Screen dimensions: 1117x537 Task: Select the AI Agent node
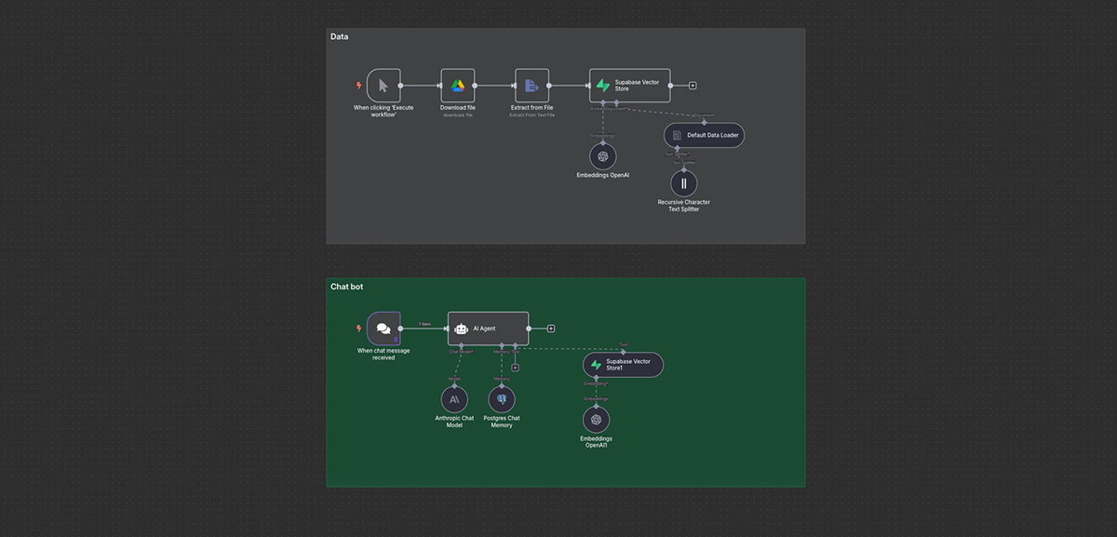488,329
